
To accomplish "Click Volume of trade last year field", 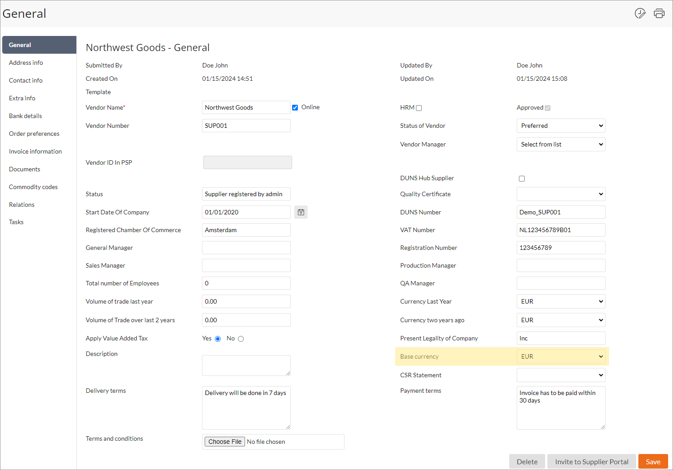I will [x=246, y=301].
